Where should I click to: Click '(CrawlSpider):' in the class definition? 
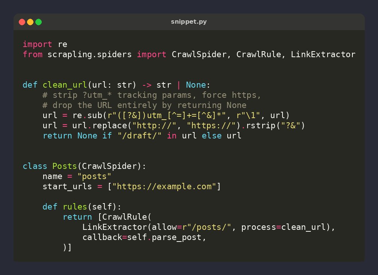click(x=112, y=166)
